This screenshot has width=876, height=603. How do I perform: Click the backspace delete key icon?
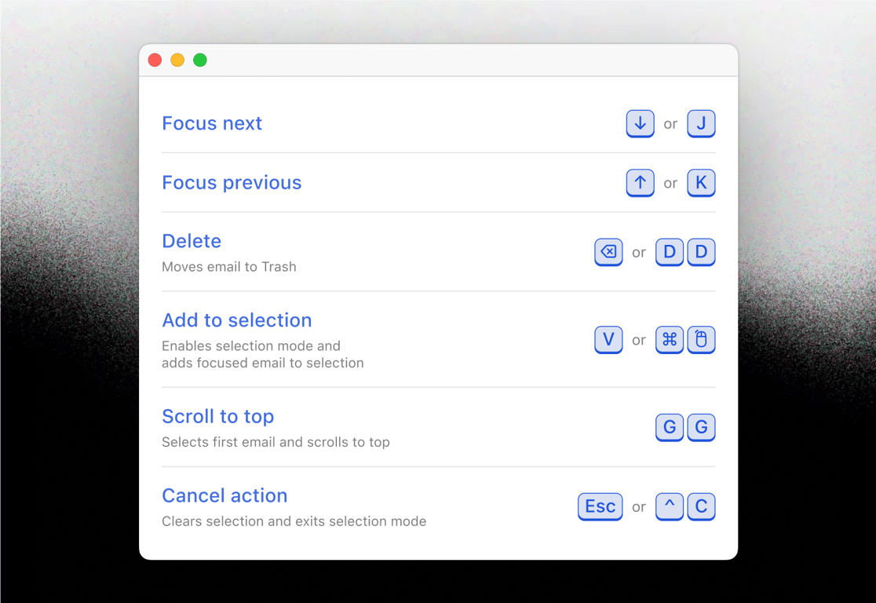(608, 252)
